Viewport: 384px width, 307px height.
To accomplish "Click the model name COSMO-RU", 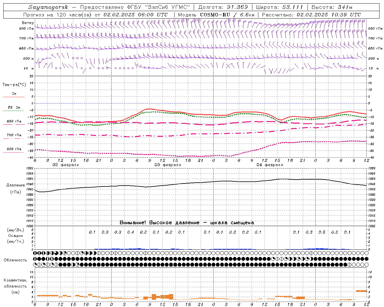I will click(x=214, y=15).
